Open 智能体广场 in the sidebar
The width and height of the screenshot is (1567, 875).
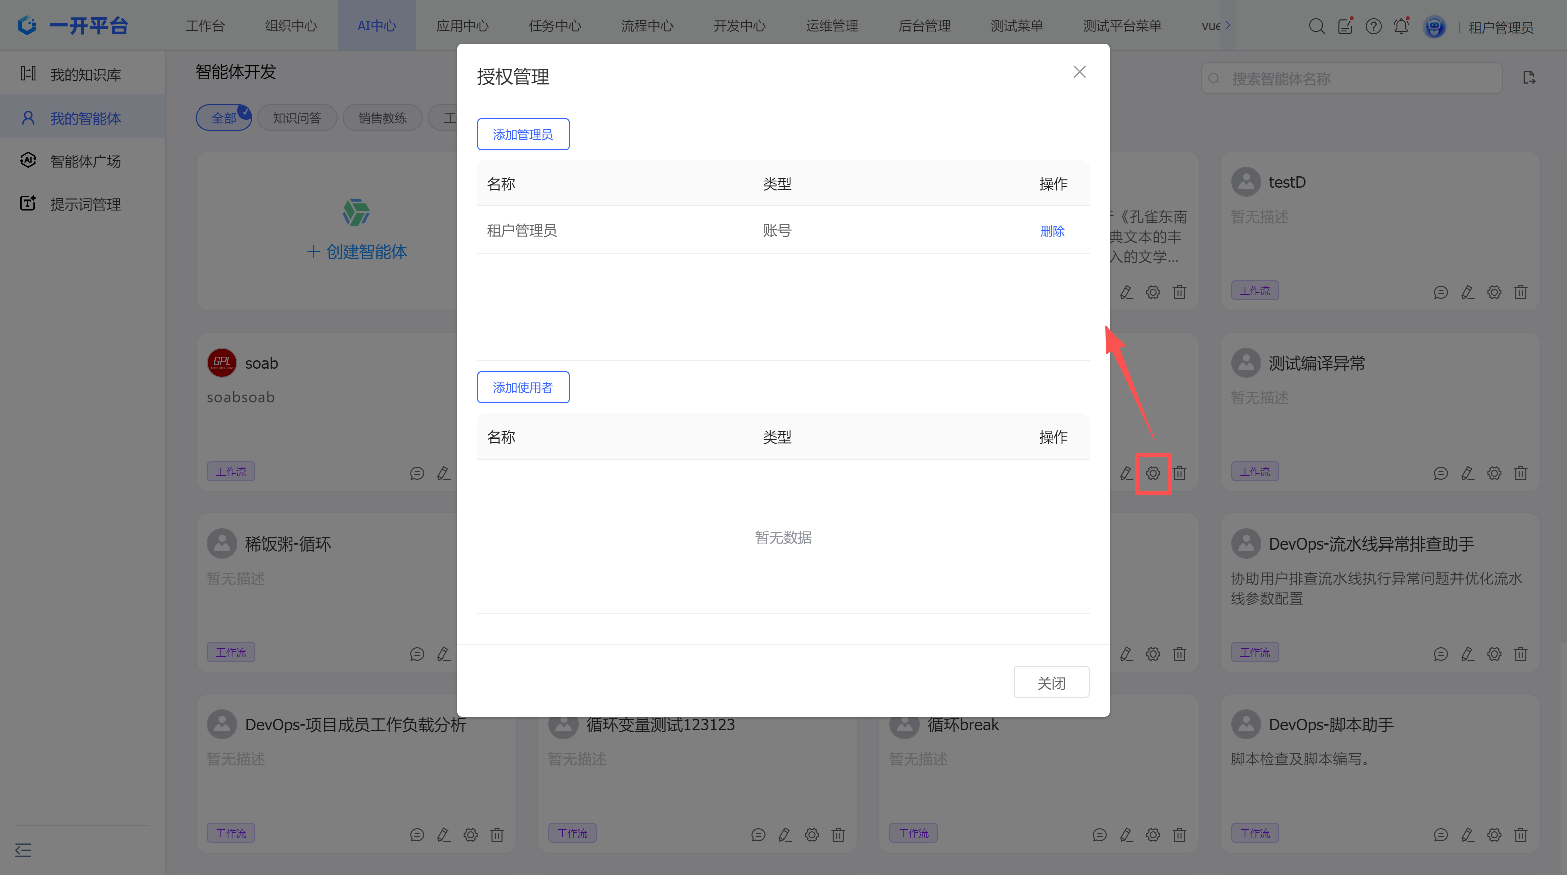tap(85, 161)
